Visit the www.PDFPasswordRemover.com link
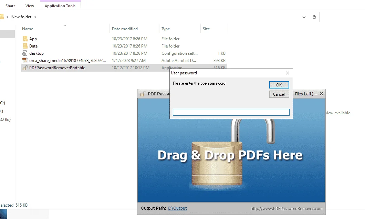Viewport: 365px width, 219px height. pyautogui.click(x=286, y=209)
